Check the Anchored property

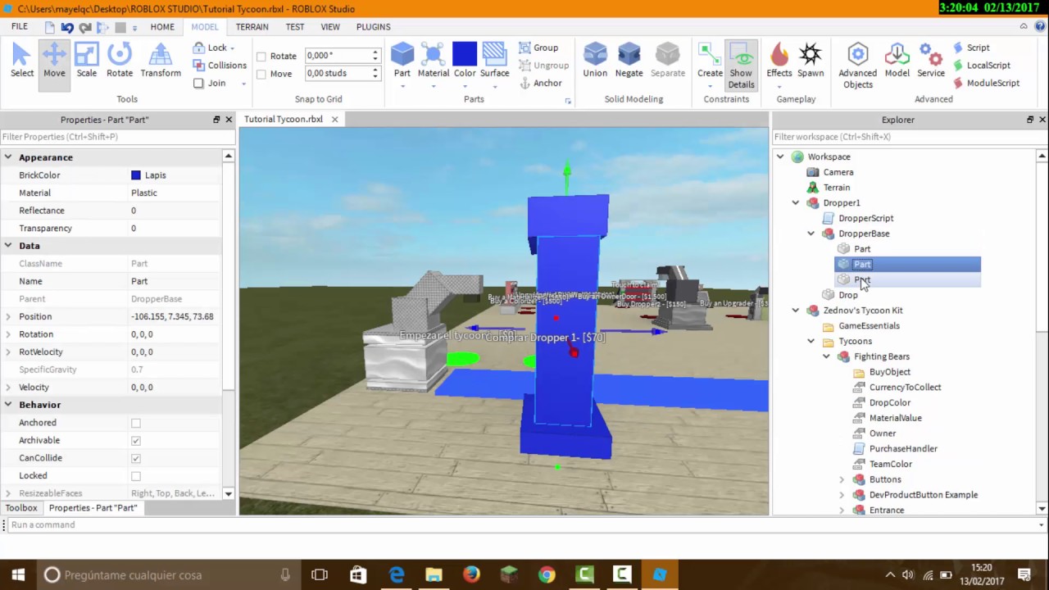coord(136,423)
